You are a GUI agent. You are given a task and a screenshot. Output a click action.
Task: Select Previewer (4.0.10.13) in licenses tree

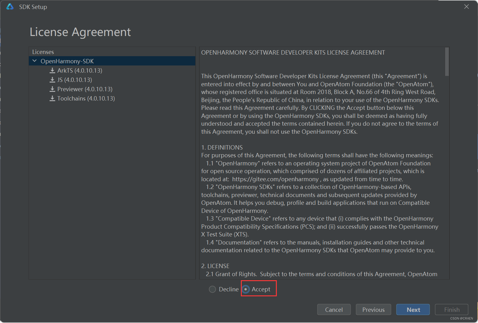point(85,89)
